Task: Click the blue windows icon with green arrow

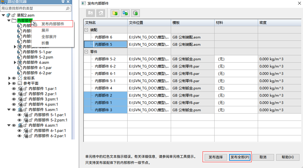Action: coord(125,13)
